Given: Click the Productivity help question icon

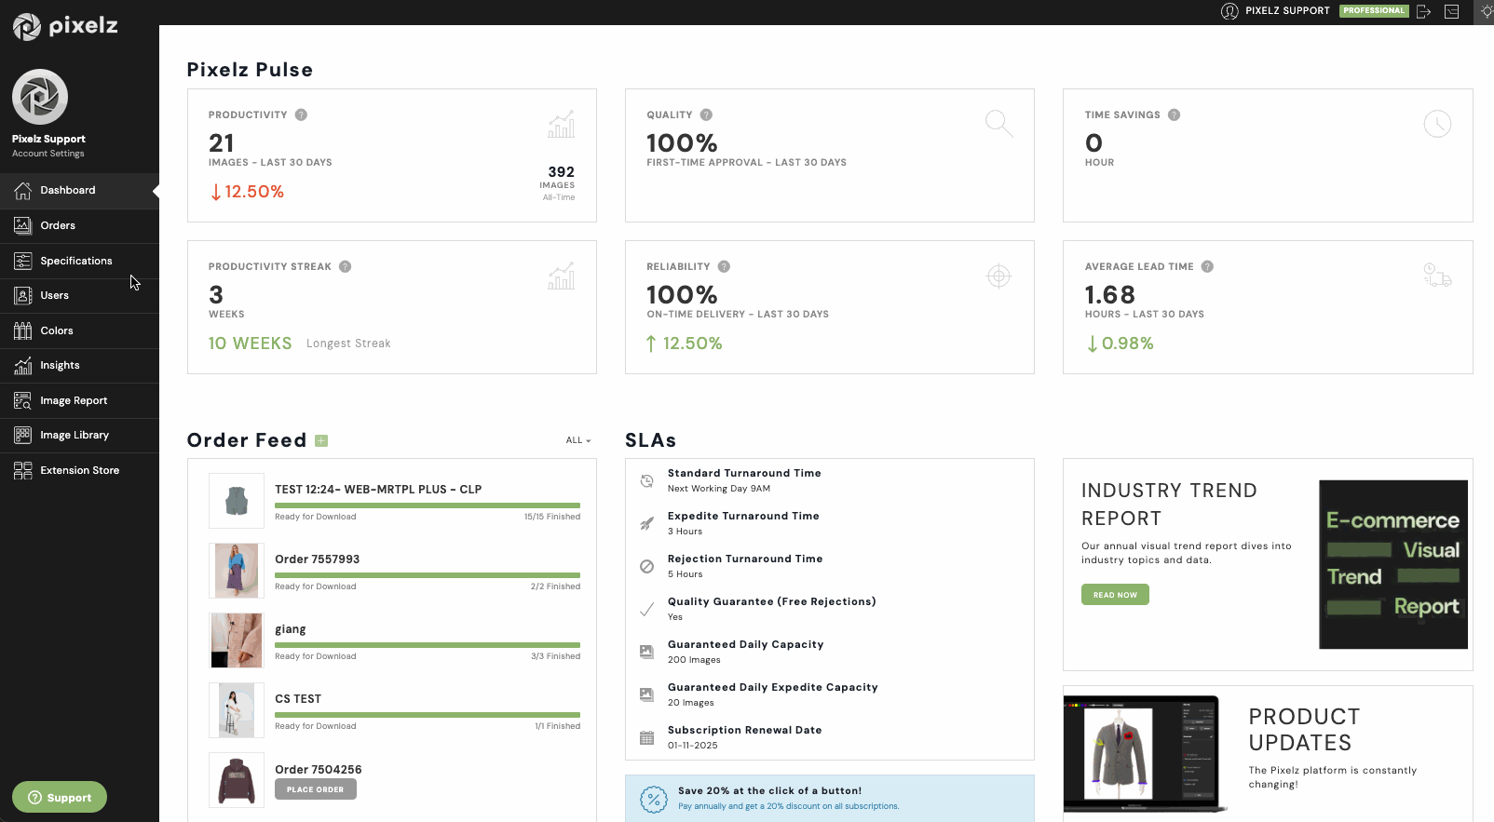Looking at the screenshot, I should [x=301, y=115].
